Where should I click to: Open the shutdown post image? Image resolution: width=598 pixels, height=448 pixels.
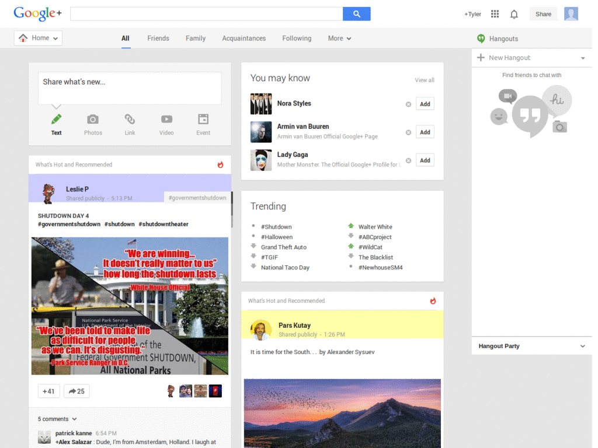tap(130, 306)
